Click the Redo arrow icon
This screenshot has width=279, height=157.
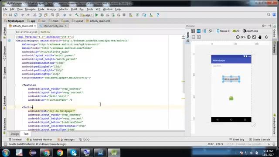coord(28,15)
